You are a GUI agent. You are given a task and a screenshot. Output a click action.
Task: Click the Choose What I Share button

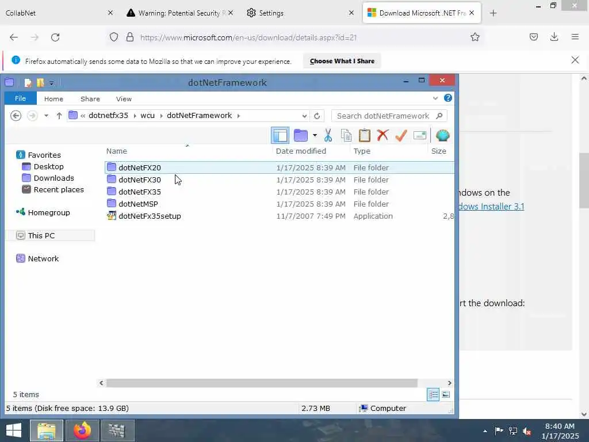coord(342,61)
